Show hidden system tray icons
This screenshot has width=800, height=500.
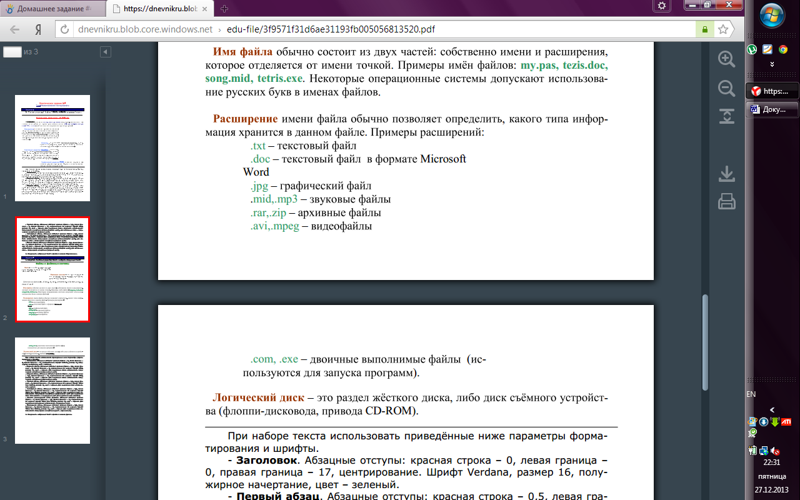(x=772, y=409)
